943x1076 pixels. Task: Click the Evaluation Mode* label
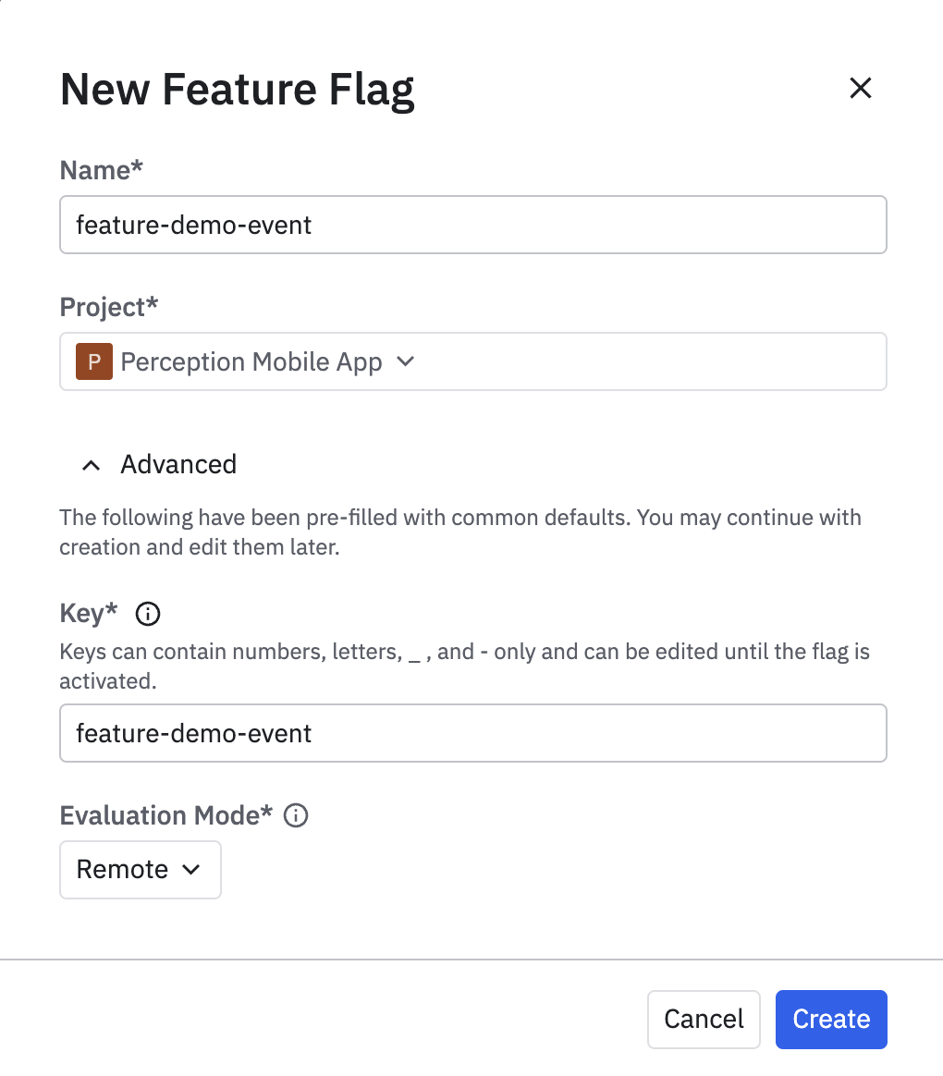[x=165, y=815]
